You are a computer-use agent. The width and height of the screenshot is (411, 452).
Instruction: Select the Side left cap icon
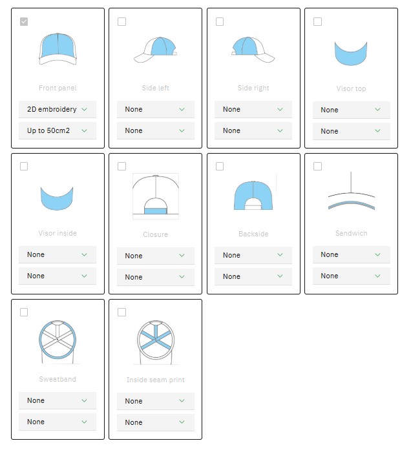pyautogui.click(x=155, y=50)
